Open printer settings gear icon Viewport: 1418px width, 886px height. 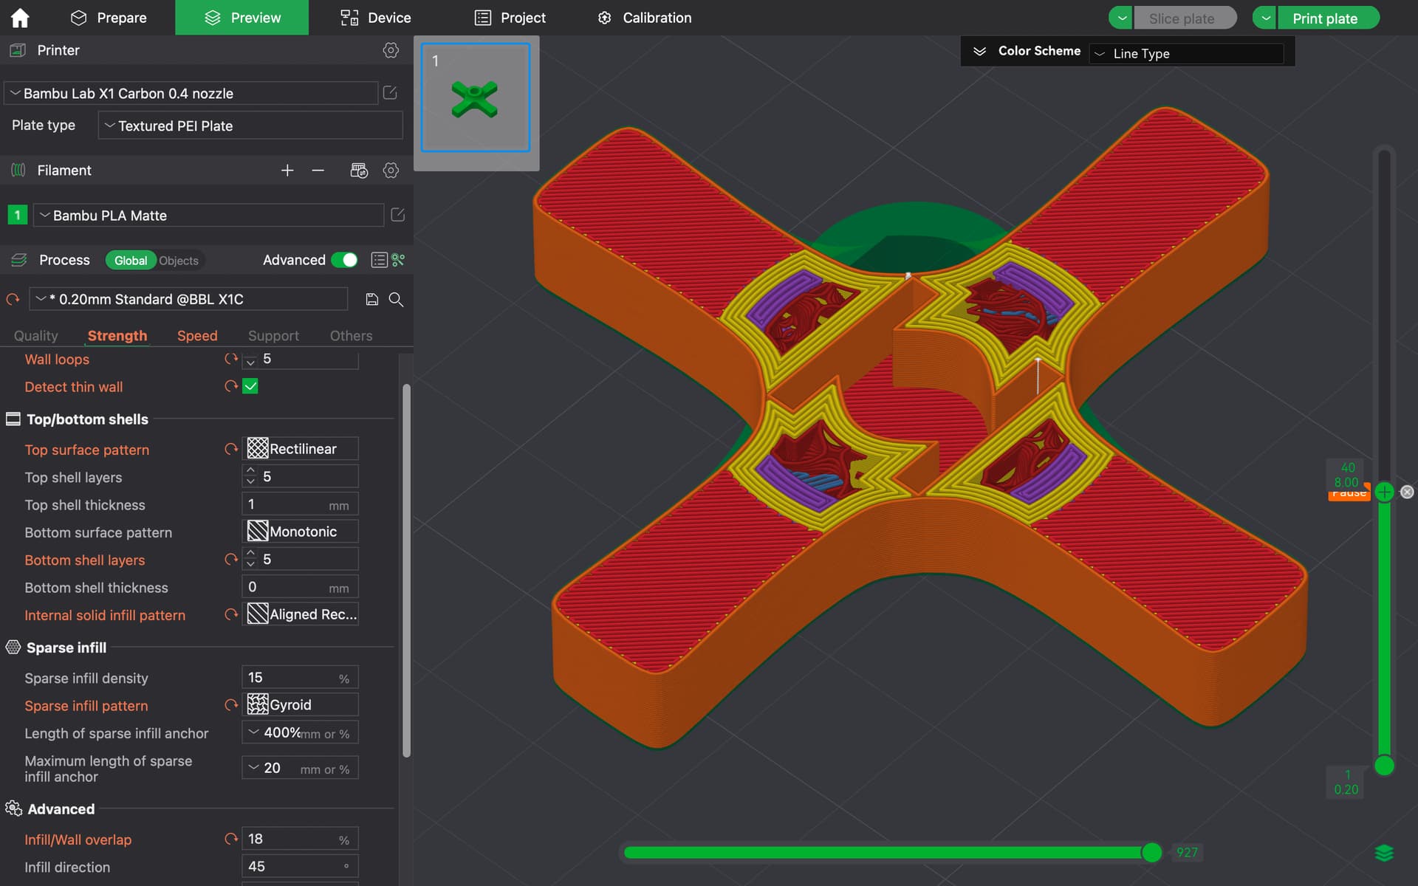click(391, 50)
